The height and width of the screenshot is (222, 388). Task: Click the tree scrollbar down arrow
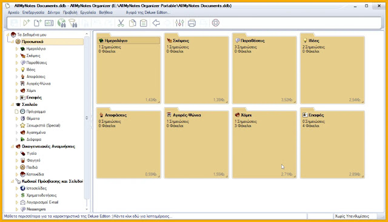(x=87, y=209)
